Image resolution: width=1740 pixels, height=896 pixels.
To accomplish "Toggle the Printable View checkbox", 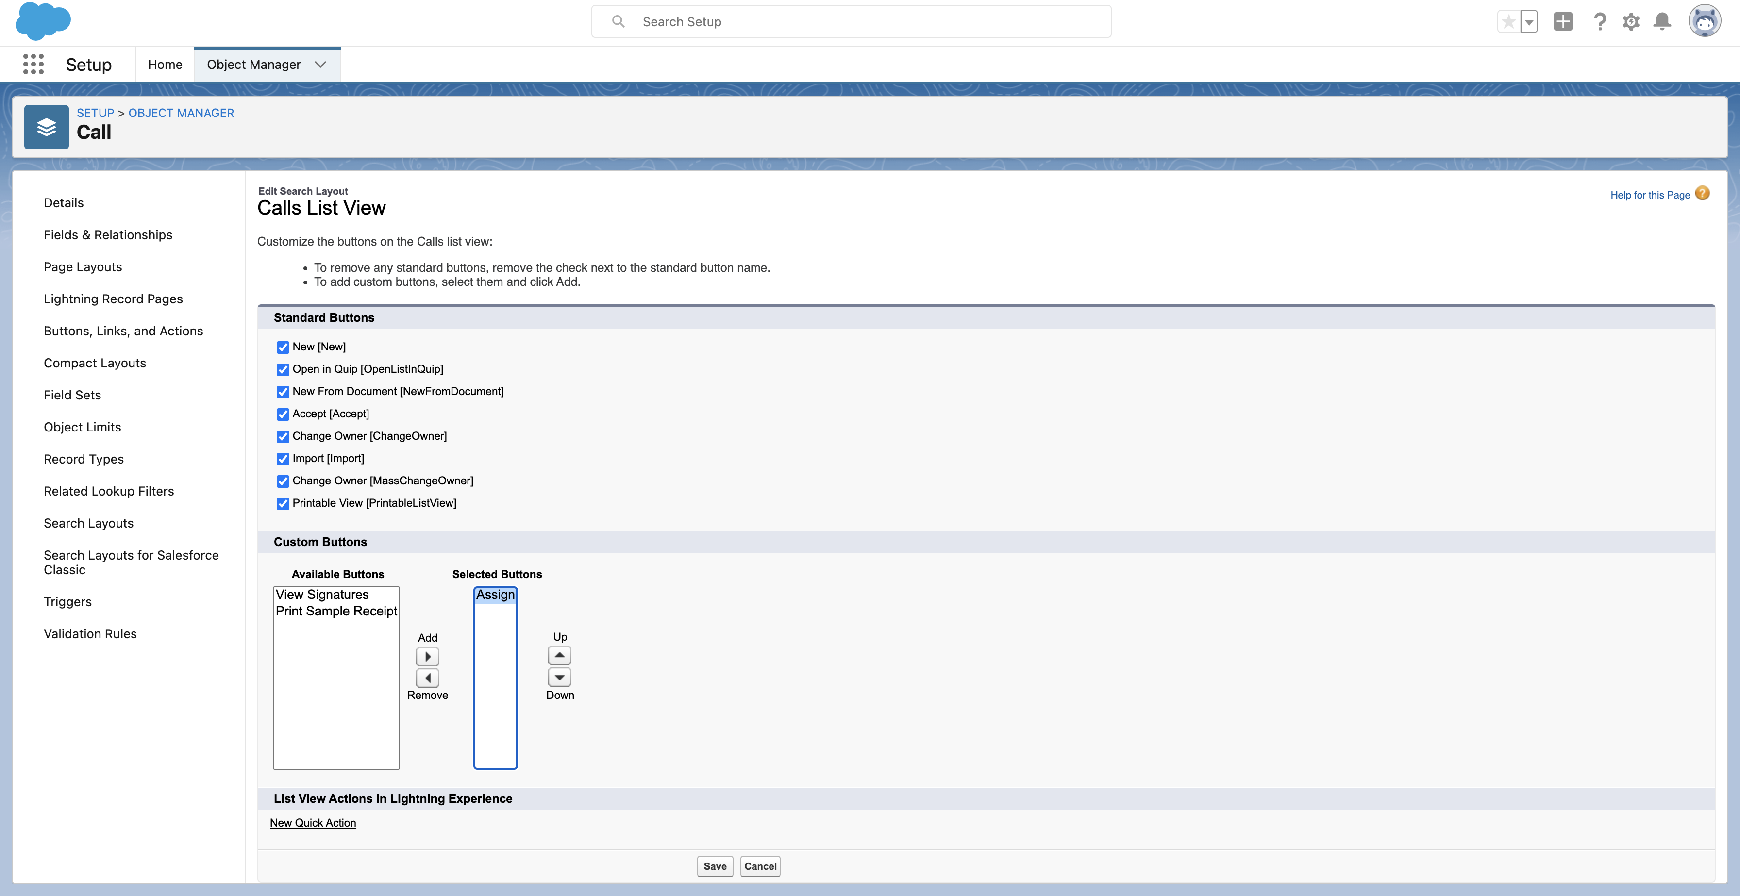I will tap(283, 504).
